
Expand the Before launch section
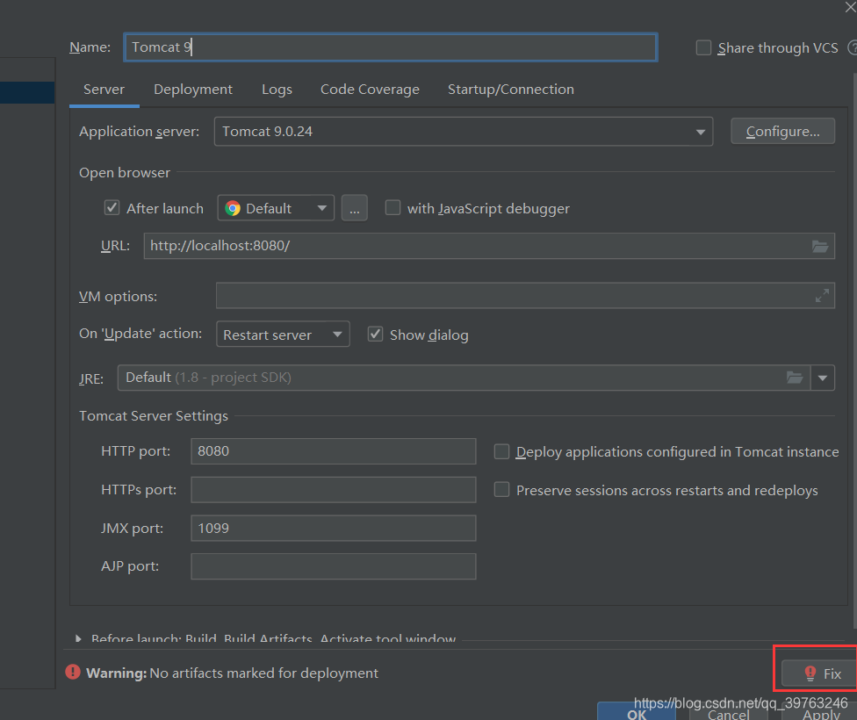click(78, 638)
